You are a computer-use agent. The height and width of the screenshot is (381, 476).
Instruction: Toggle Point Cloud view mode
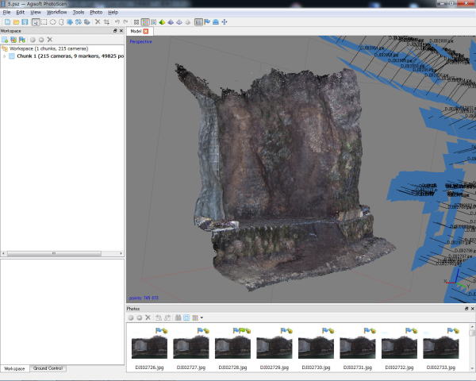[136, 22]
